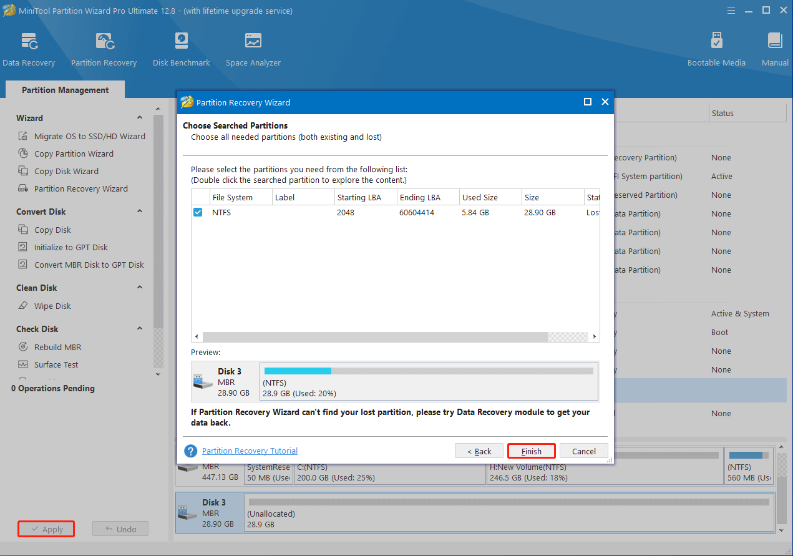Maximize the Partition Recovery Wizard dialog

(x=587, y=102)
